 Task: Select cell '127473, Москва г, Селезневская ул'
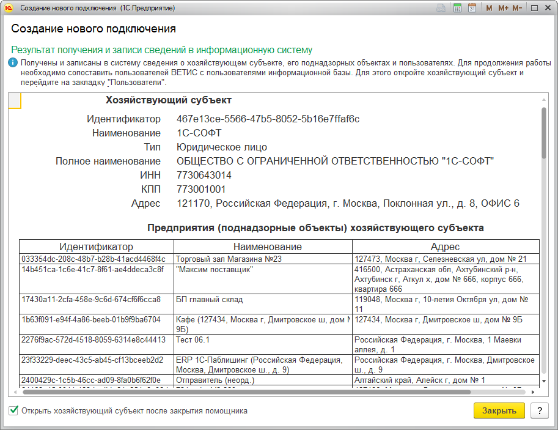pos(446,259)
